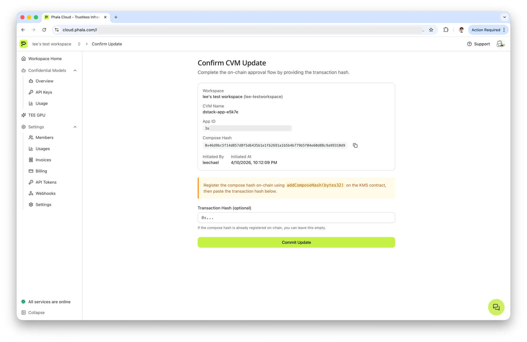Focus the Transaction Hash input field
This screenshot has height=342, width=527.
296,218
